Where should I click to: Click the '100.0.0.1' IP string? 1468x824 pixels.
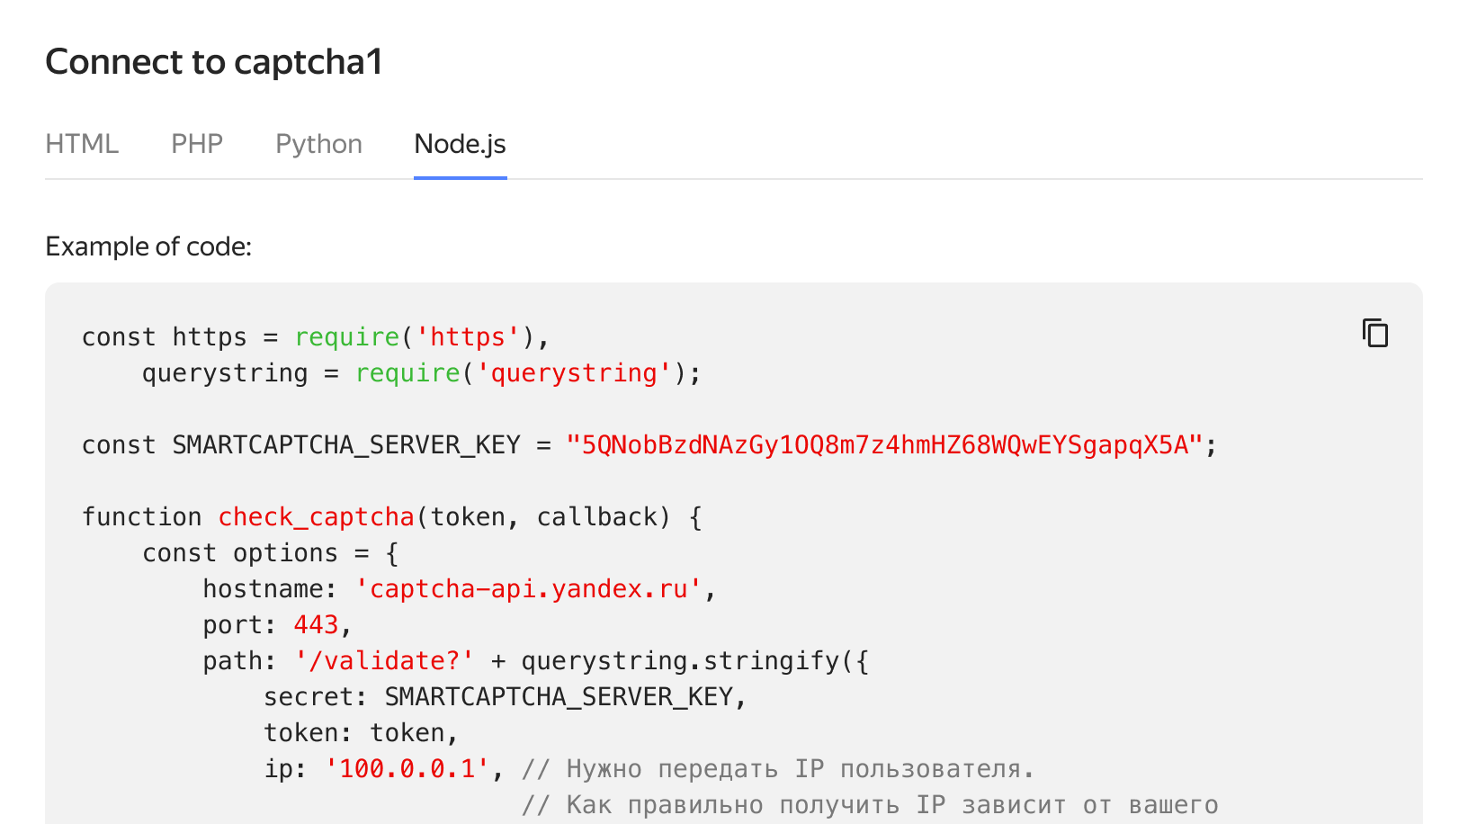407,769
